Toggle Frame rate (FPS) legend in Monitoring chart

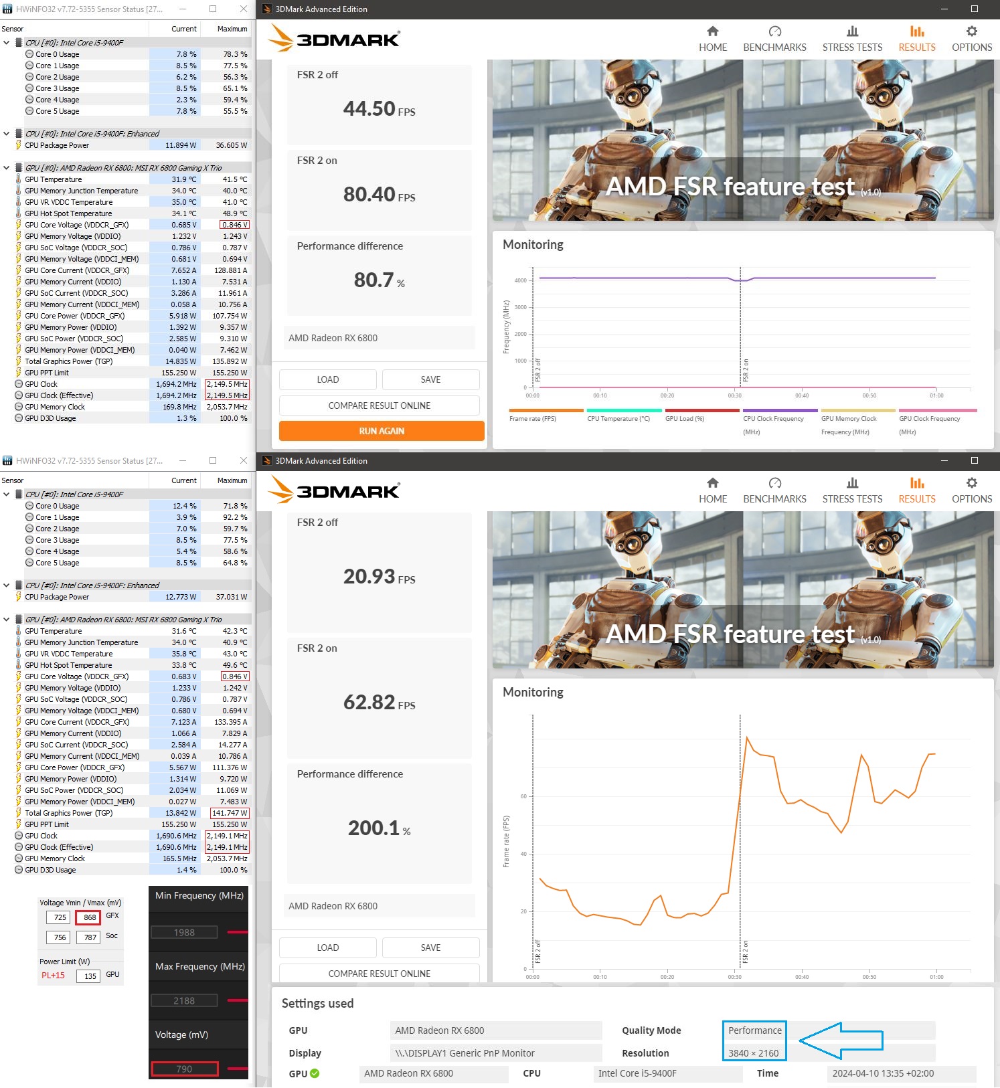546,415
